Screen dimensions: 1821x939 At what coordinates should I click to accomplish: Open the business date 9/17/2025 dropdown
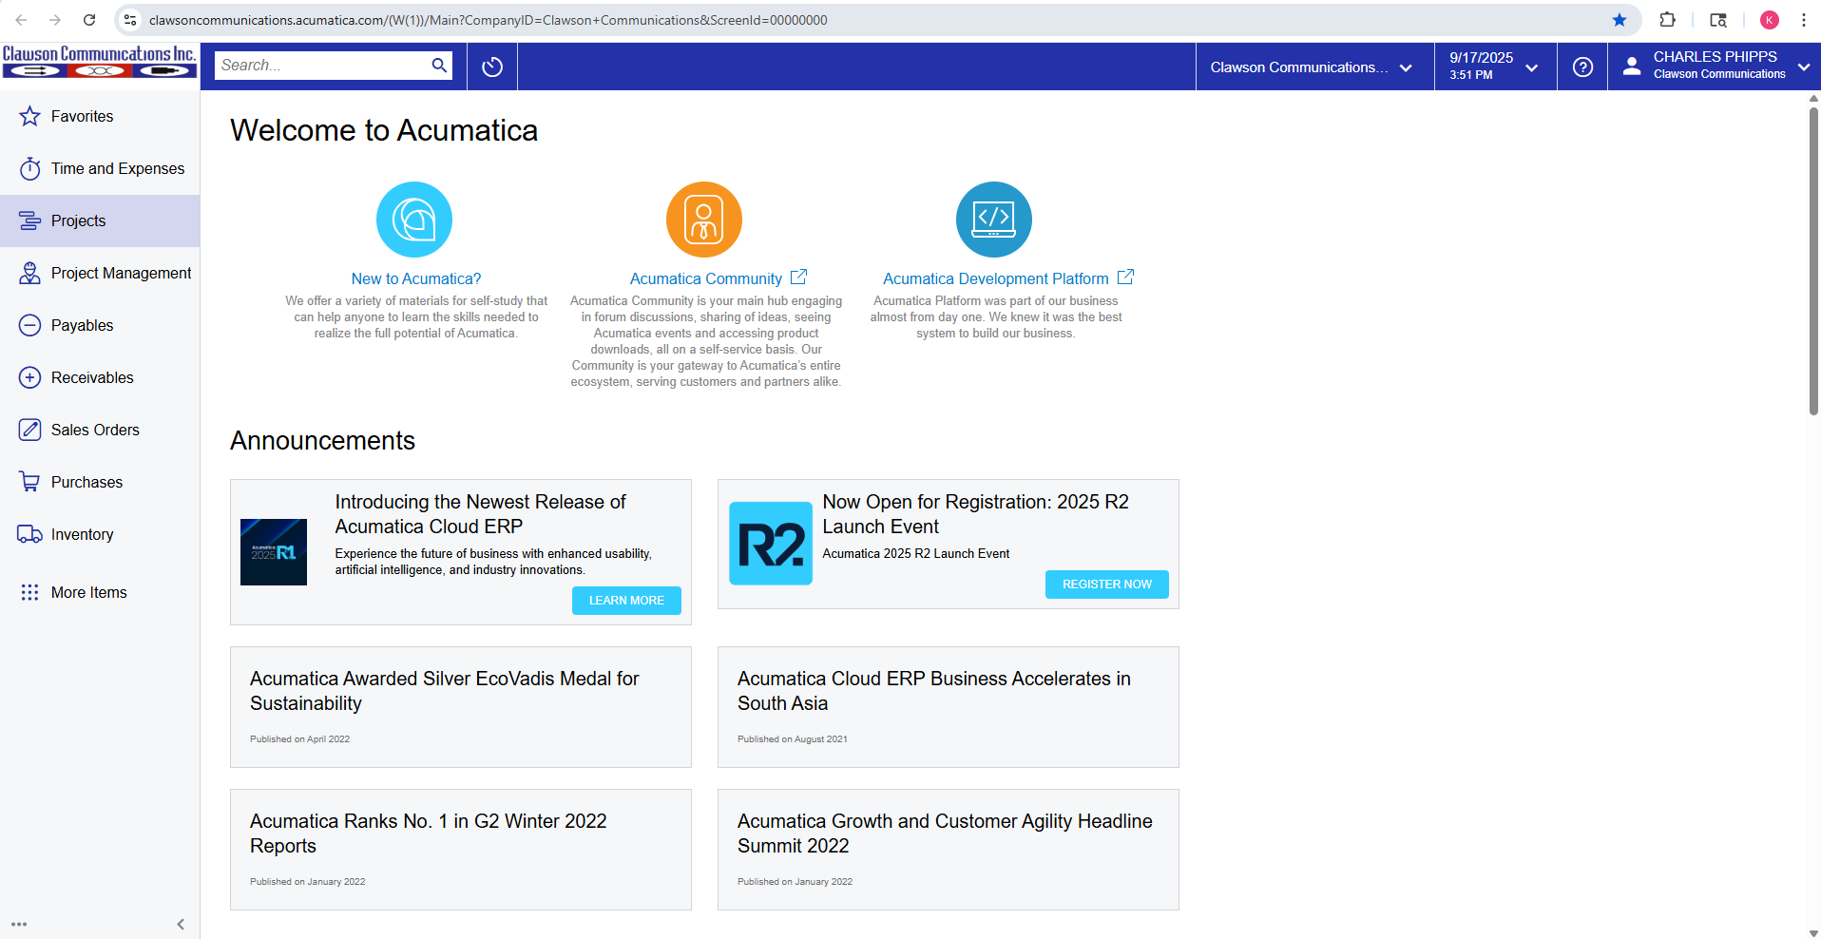(1494, 67)
